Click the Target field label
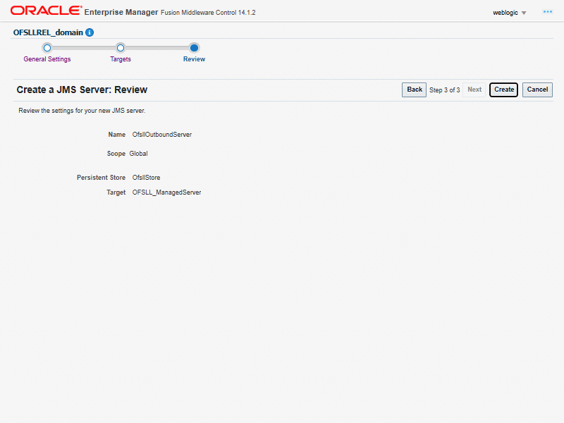This screenshot has width=564, height=423. click(x=116, y=192)
